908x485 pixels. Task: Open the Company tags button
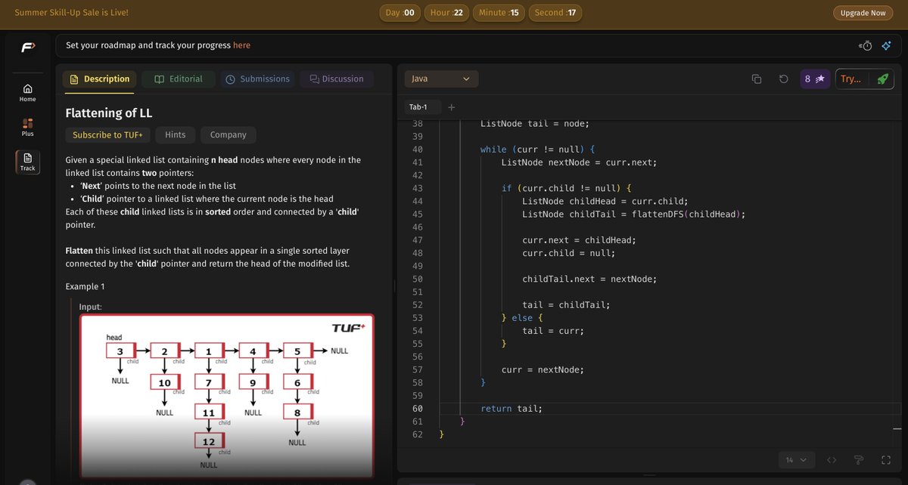point(229,134)
